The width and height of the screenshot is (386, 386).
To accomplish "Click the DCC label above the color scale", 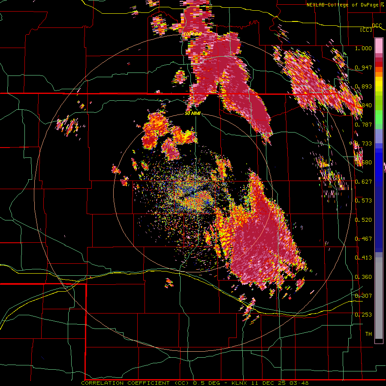I will pos(377,26).
